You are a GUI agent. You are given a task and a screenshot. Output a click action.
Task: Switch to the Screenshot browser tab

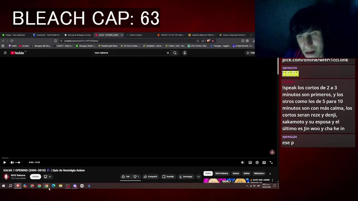(46, 35)
